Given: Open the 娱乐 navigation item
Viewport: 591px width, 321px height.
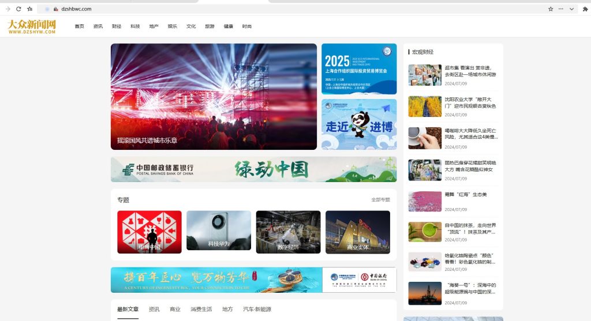Looking at the screenshot, I should coord(172,27).
